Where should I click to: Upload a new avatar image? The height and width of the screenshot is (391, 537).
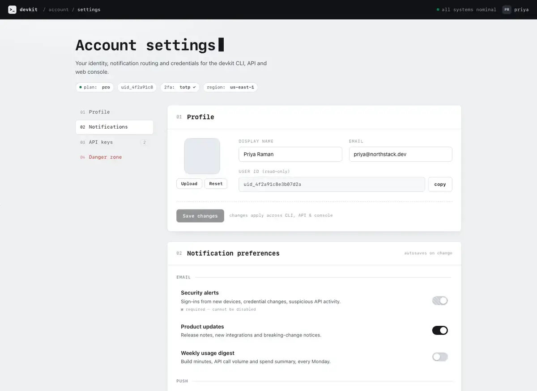(189, 184)
